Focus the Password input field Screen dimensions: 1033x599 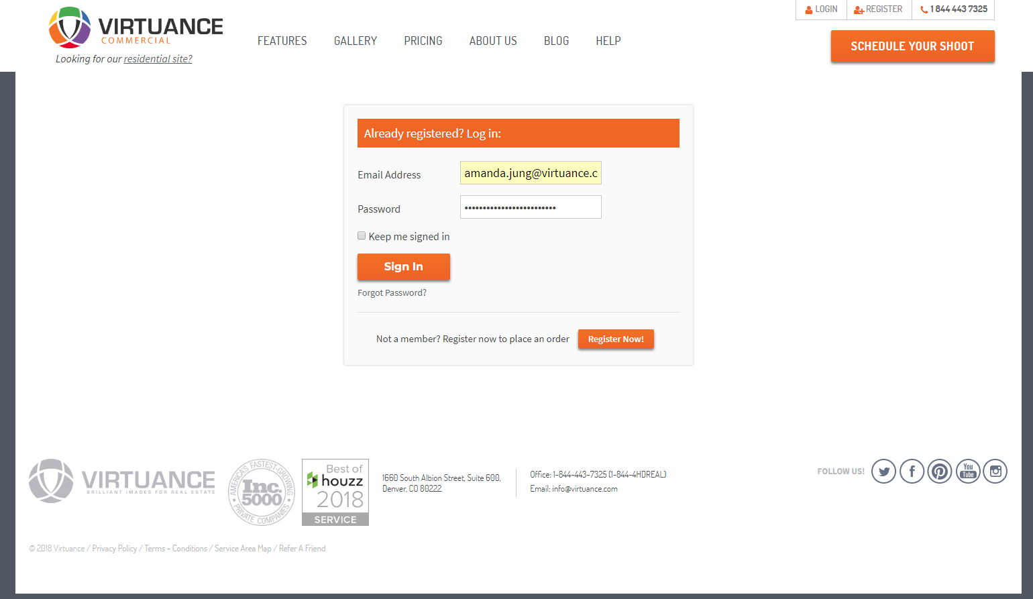pos(531,207)
